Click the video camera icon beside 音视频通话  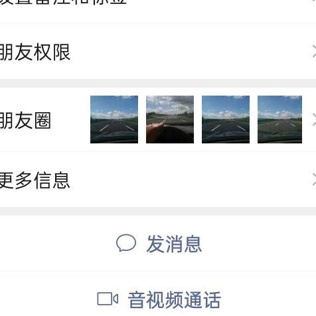pos(108,299)
